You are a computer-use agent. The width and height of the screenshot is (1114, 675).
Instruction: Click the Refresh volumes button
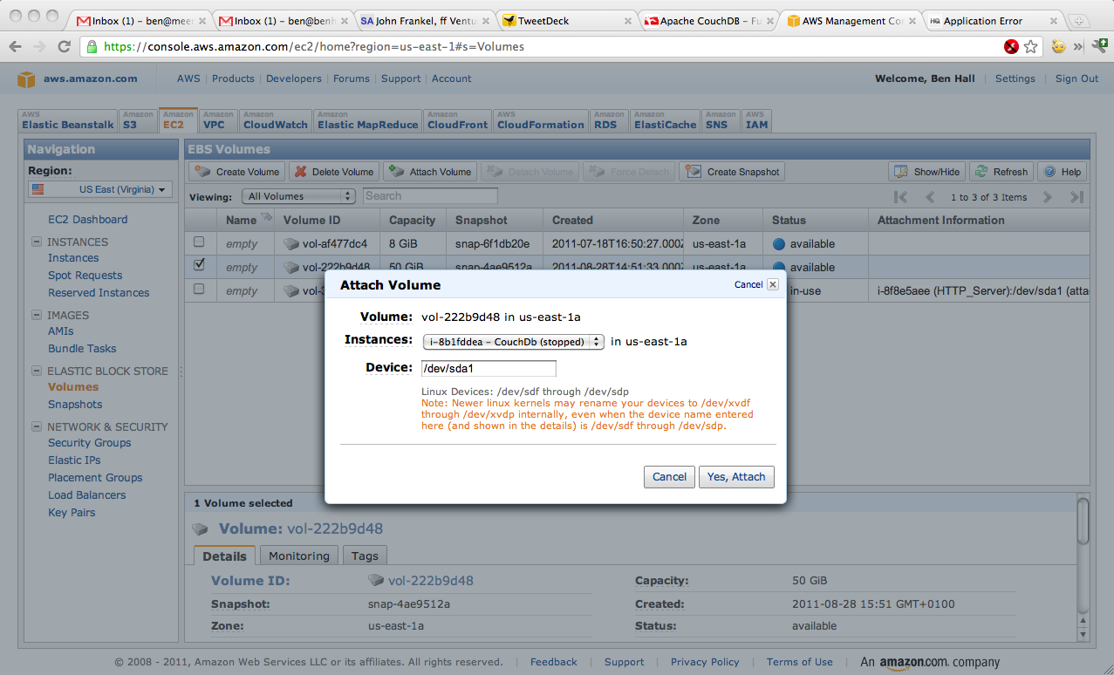click(1001, 172)
